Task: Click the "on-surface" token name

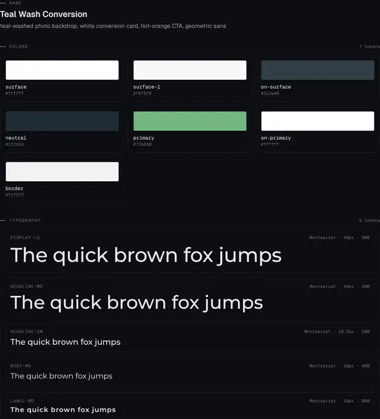Action: pyautogui.click(x=276, y=87)
